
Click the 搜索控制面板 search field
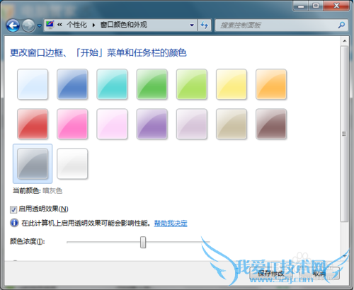point(281,25)
